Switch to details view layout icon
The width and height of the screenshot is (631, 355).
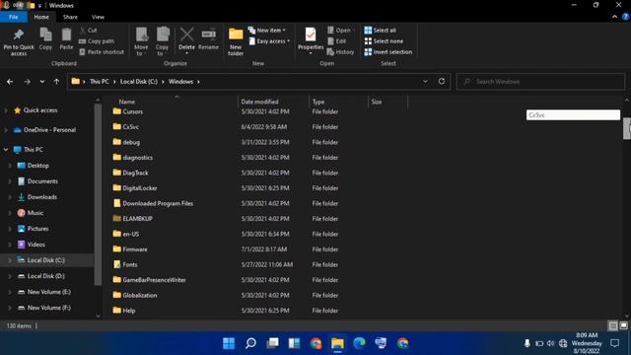click(x=613, y=326)
